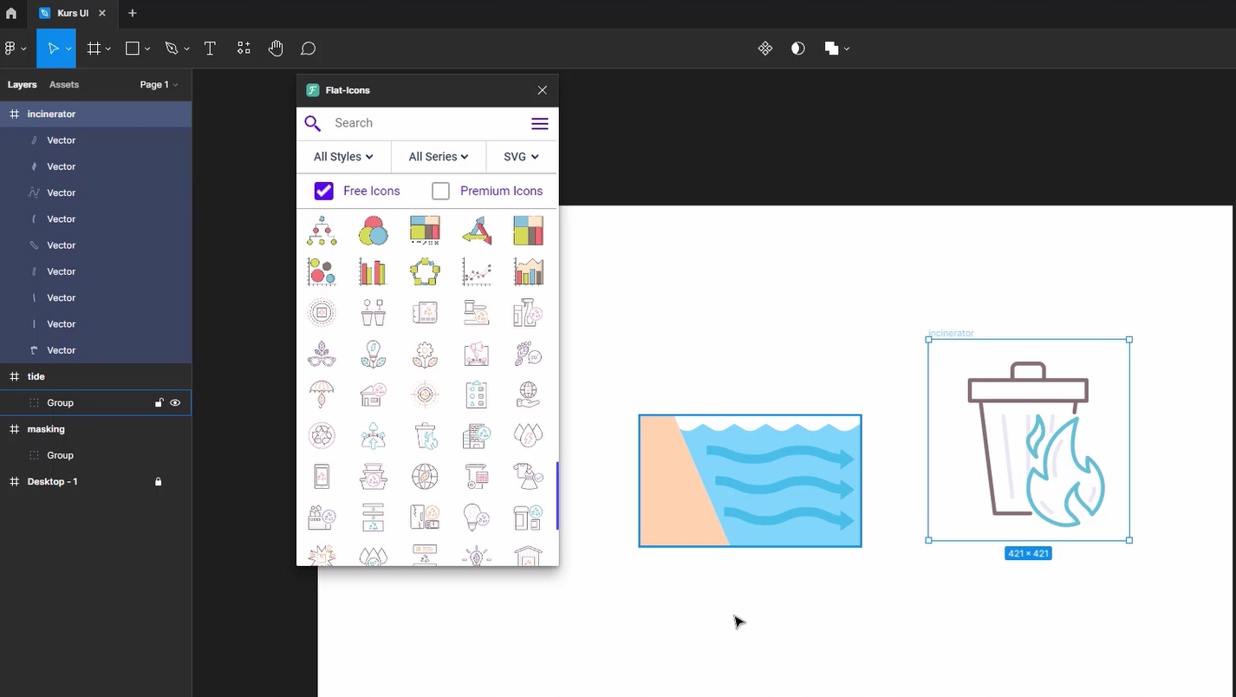1236x697 pixels.
Task: Pick the clipboard checklist icon
Action: 476,394
